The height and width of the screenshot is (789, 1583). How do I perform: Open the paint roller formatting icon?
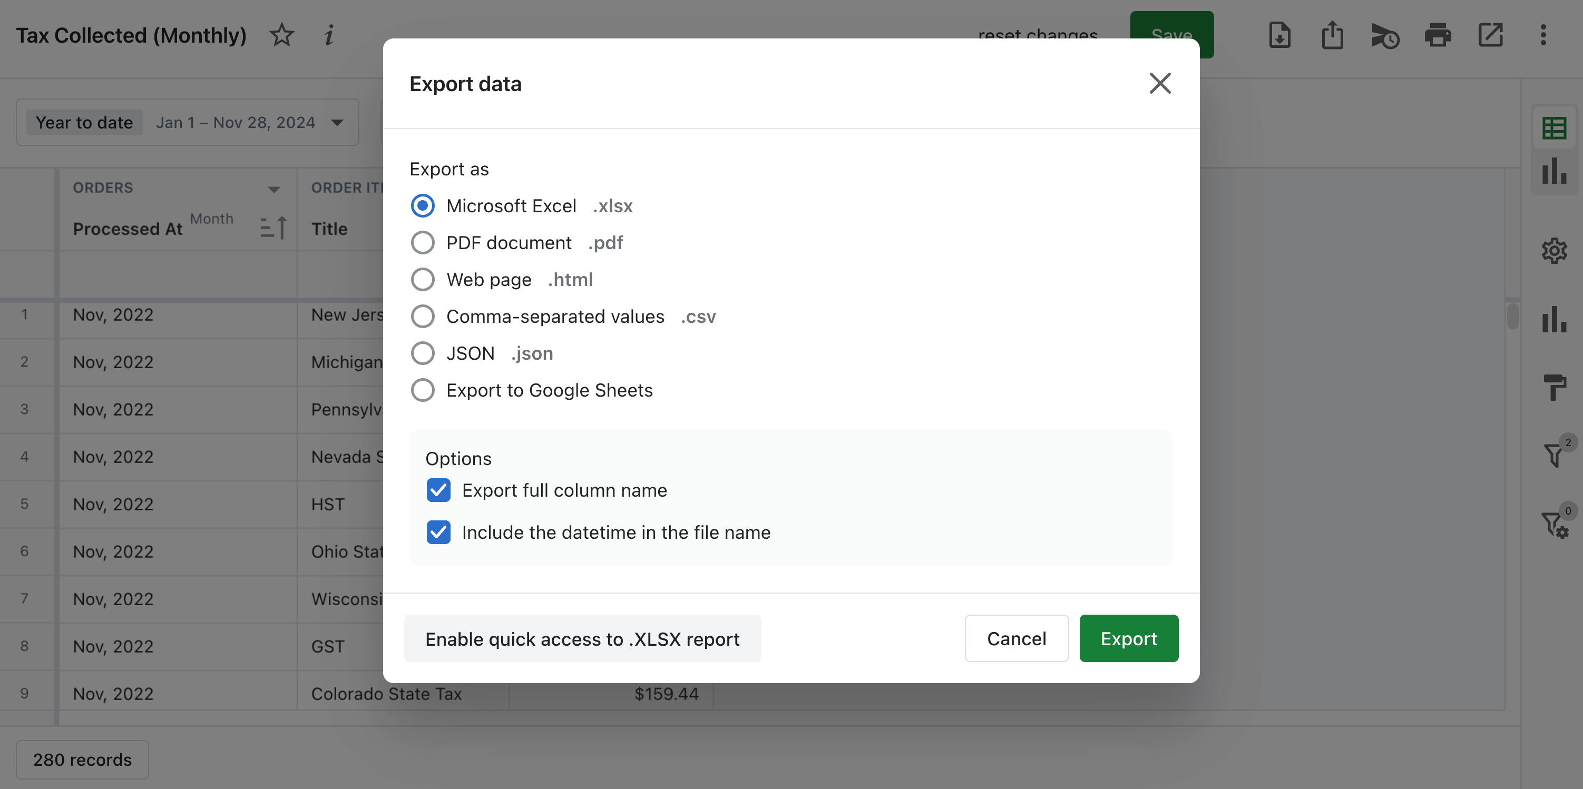(1553, 387)
